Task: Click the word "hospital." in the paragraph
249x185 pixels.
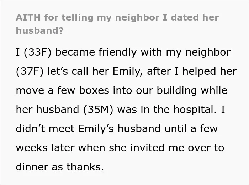Action: click(195, 110)
